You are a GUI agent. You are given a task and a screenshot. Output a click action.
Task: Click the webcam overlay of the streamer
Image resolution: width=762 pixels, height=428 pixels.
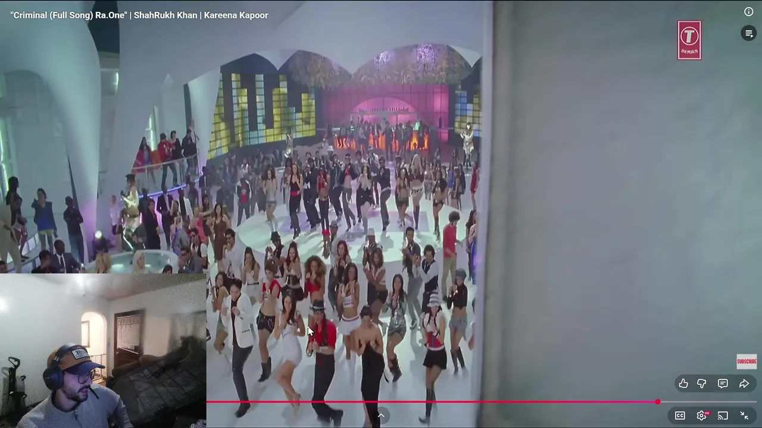tap(103, 351)
